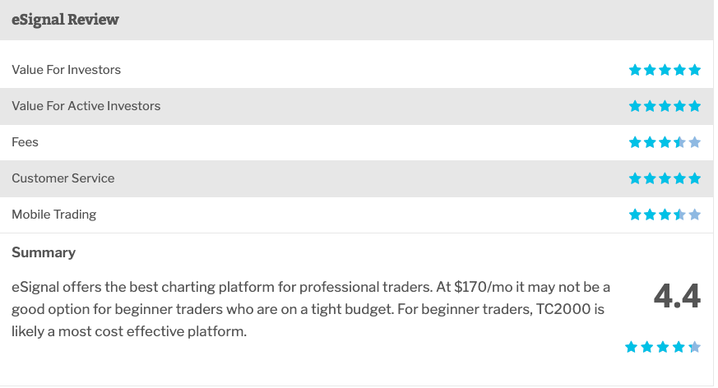Click fifth star of Value For Investors rating
This screenshot has width=718, height=388.
click(x=695, y=70)
